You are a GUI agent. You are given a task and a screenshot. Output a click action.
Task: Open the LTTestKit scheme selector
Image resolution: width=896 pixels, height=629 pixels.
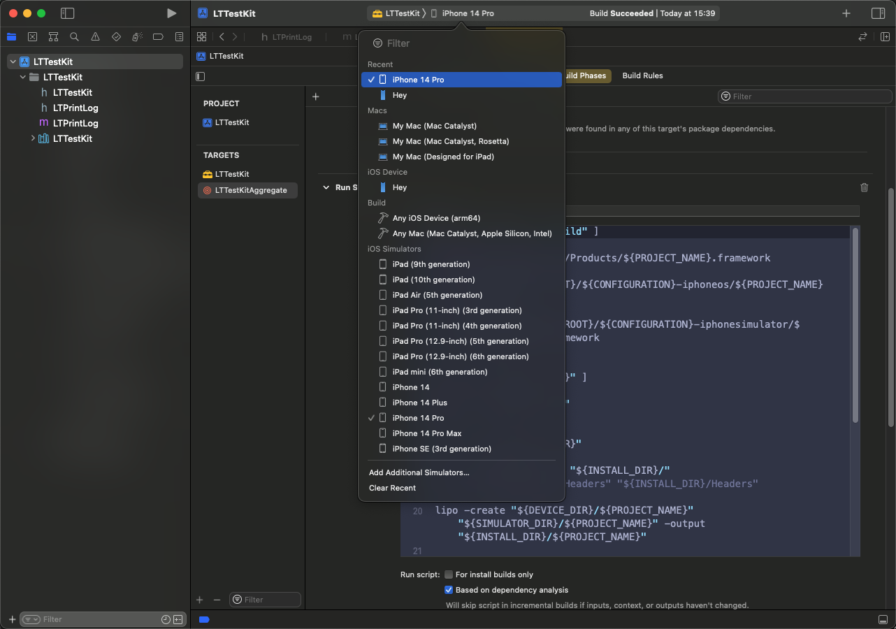(x=395, y=13)
